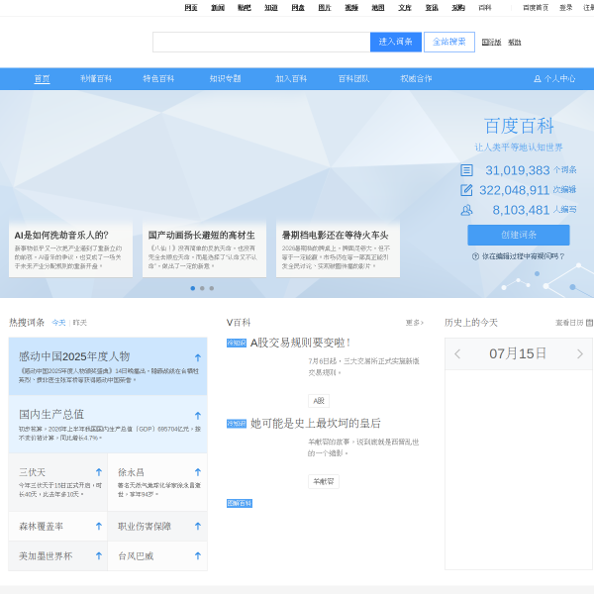
Task: Click the up arrow beside 美加墨世界杯
Action: point(99,555)
